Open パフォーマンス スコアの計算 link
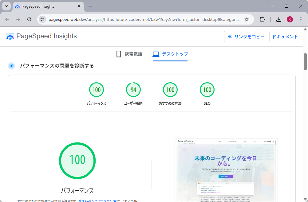Image resolution: width=308 pixels, height=202 pixels. (x=98, y=201)
